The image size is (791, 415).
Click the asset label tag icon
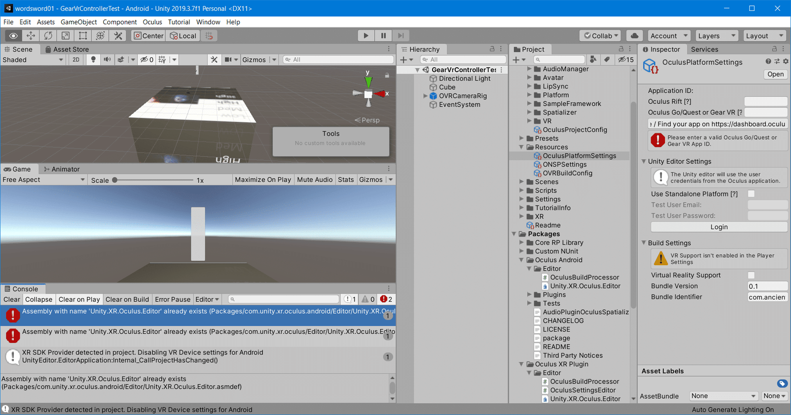(782, 383)
